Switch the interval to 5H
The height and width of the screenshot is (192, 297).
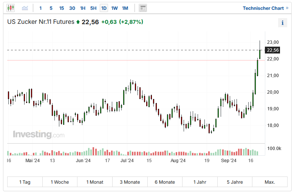pyautogui.click(x=93, y=8)
